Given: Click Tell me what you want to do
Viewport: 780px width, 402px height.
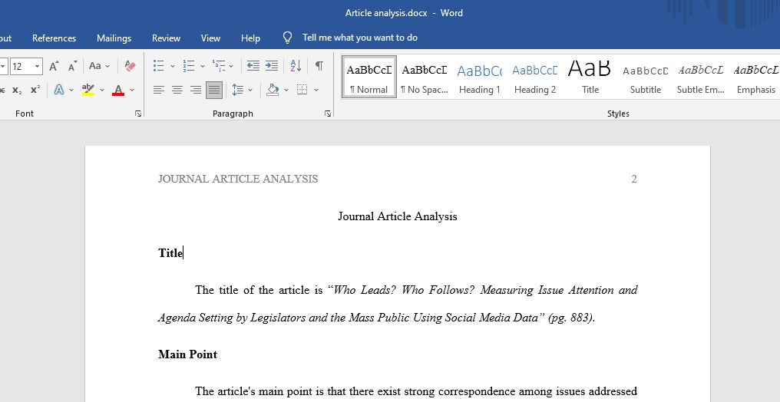Looking at the screenshot, I should 360,38.
